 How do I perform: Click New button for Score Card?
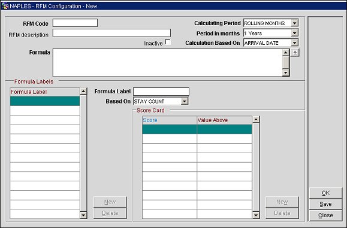pos(282,202)
